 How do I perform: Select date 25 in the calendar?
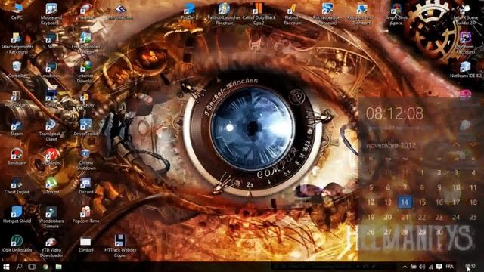pyautogui.click(x=473, y=217)
